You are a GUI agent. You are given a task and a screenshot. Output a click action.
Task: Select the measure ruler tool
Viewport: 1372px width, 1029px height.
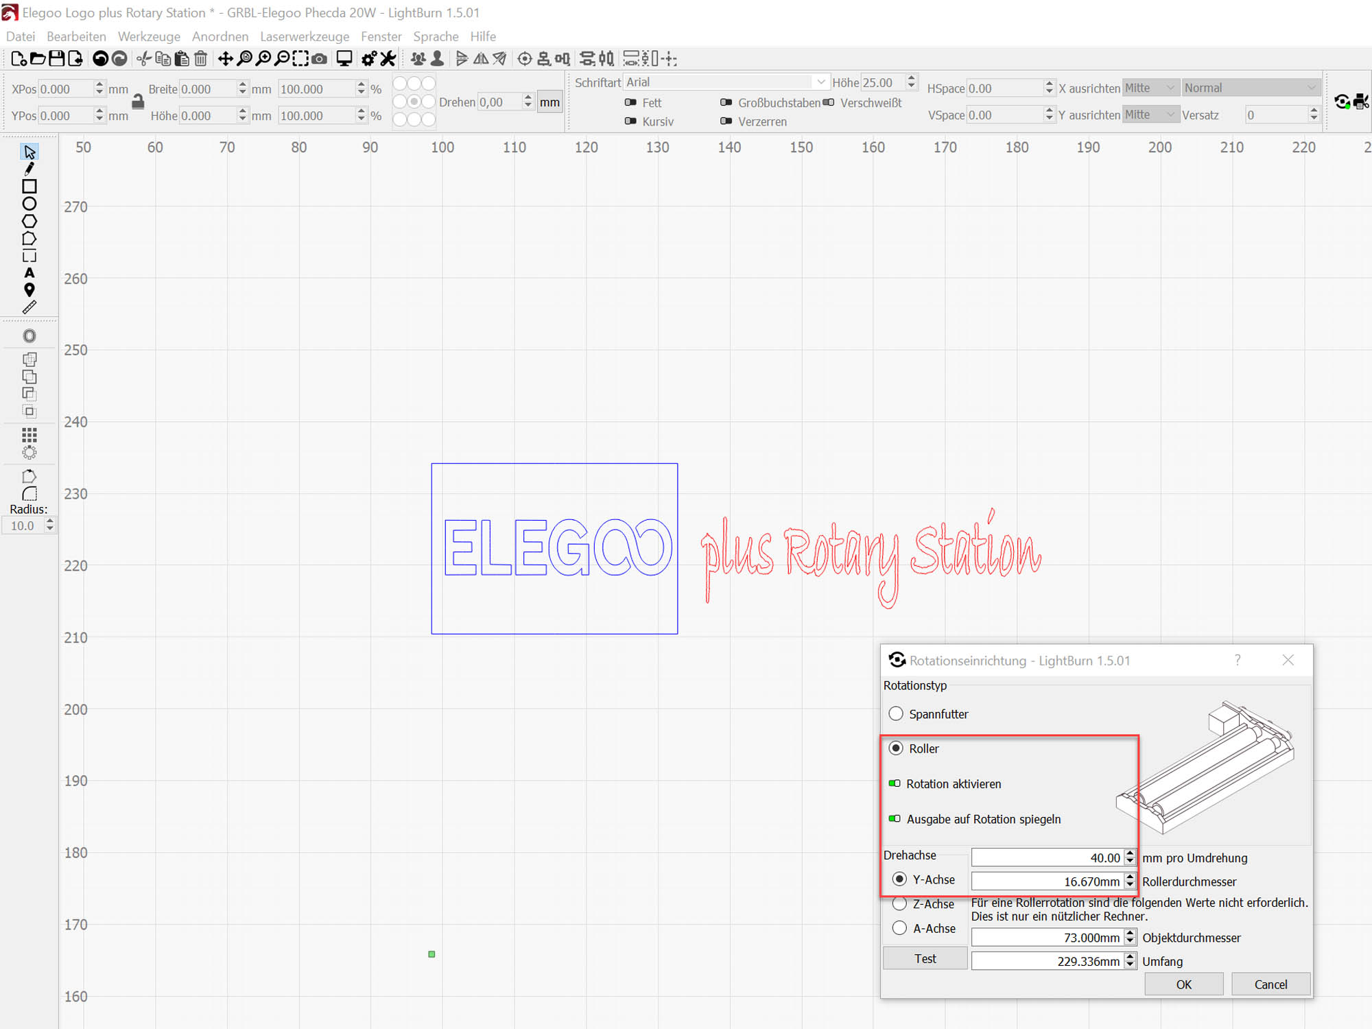coord(29,307)
